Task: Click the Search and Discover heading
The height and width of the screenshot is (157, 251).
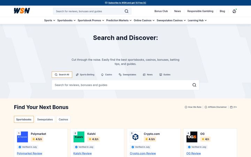Action: tap(125, 38)
